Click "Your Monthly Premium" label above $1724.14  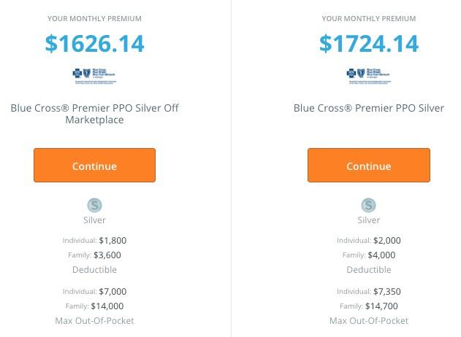tap(368, 18)
